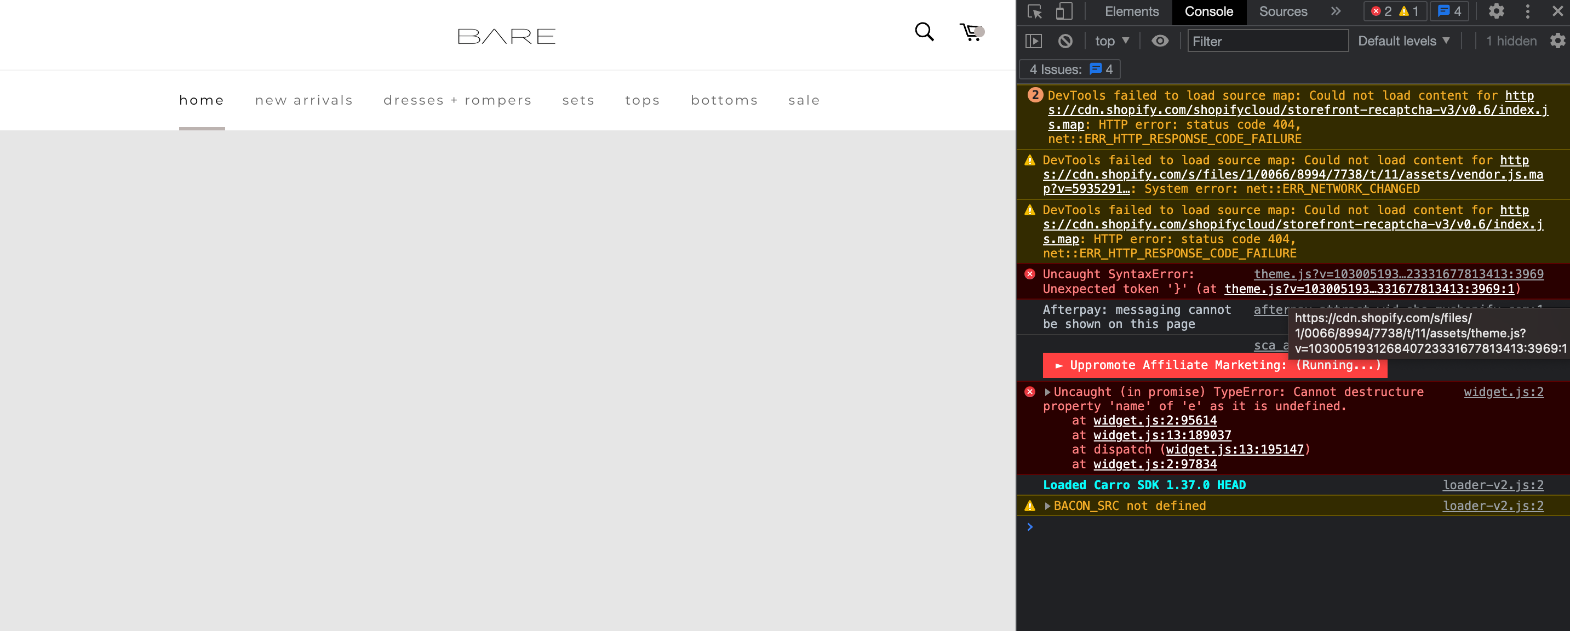The height and width of the screenshot is (631, 1570).
Task: Open the Default levels dropdown
Action: pos(1403,41)
